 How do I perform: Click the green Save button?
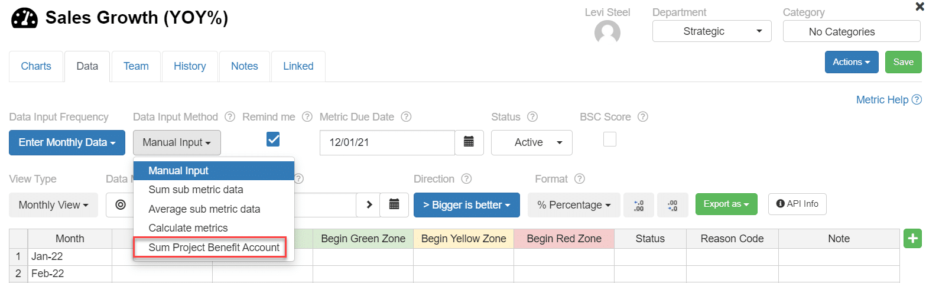point(903,62)
